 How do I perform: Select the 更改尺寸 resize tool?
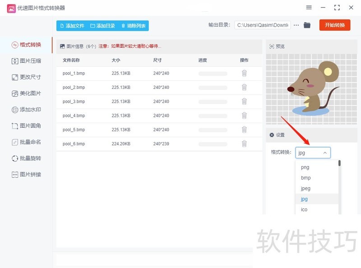pos(27,77)
